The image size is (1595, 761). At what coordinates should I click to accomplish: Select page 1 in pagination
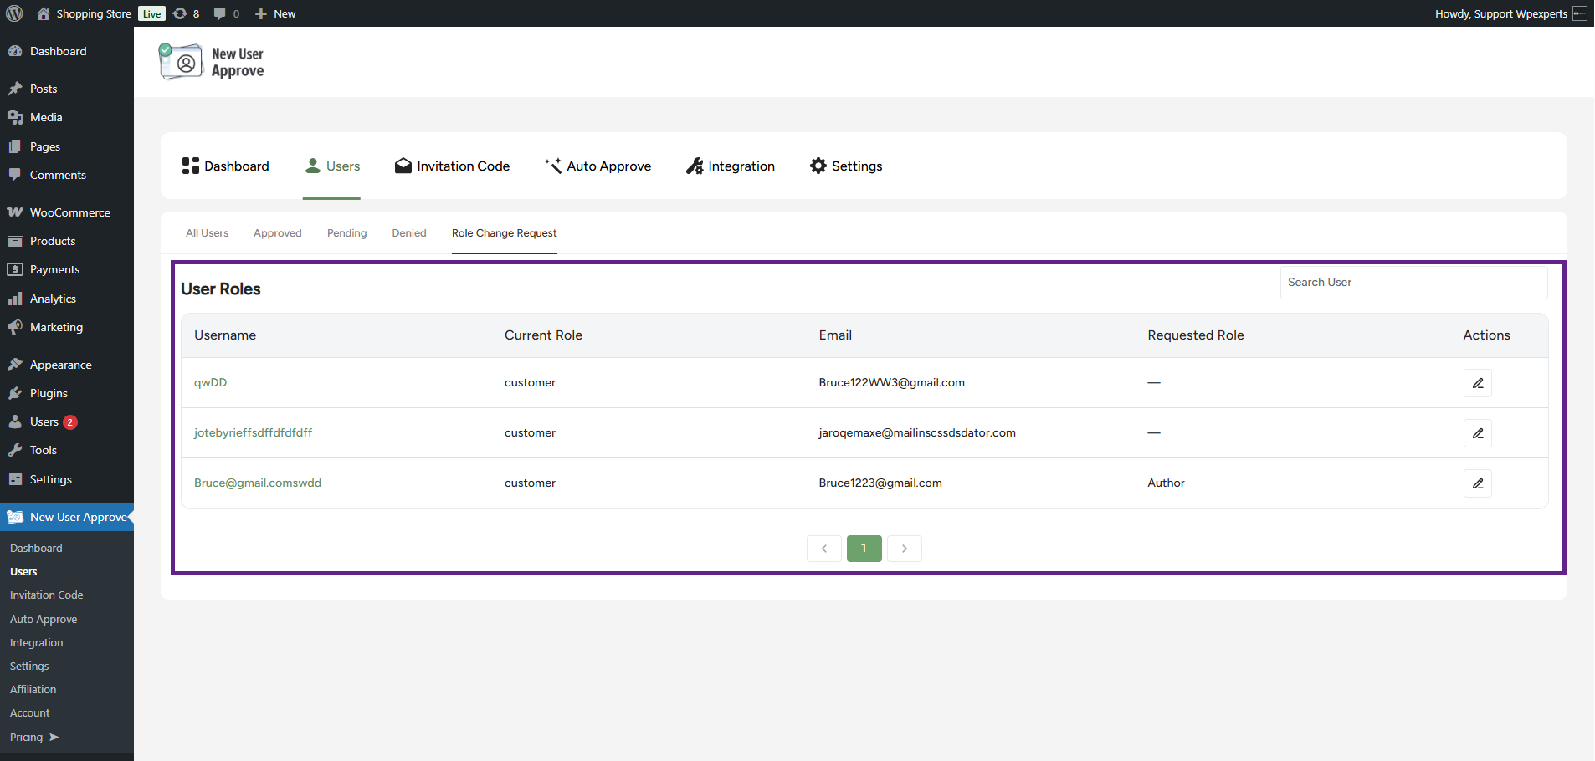tap(864, 549)
